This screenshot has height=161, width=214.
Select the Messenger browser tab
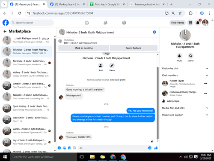[27, 4]
